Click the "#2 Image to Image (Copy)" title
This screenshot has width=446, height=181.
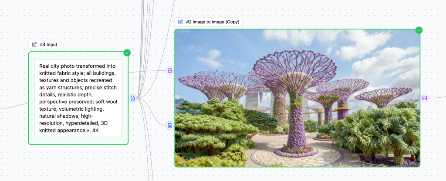212,22
